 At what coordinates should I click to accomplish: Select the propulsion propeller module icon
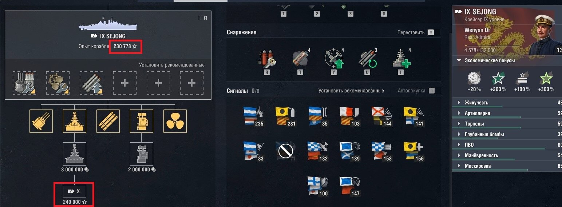[x=175, y=121]
